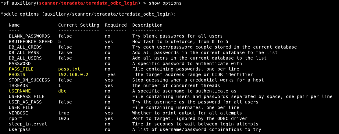Viewport: 339px width, 134px height.
Task: Click the msf prompt text
Action: point(5,3)
